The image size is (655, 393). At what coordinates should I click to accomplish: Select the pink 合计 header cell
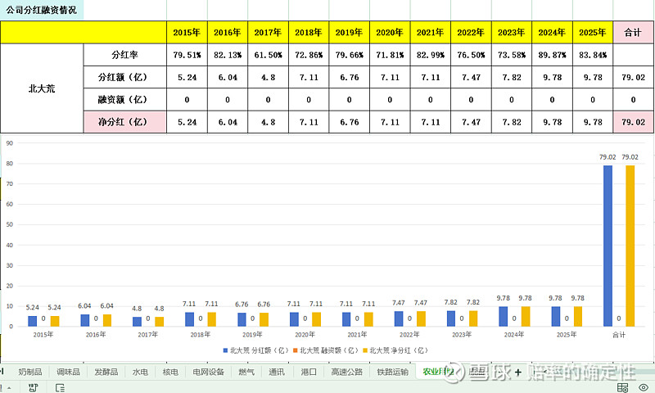tap(633, 32)
